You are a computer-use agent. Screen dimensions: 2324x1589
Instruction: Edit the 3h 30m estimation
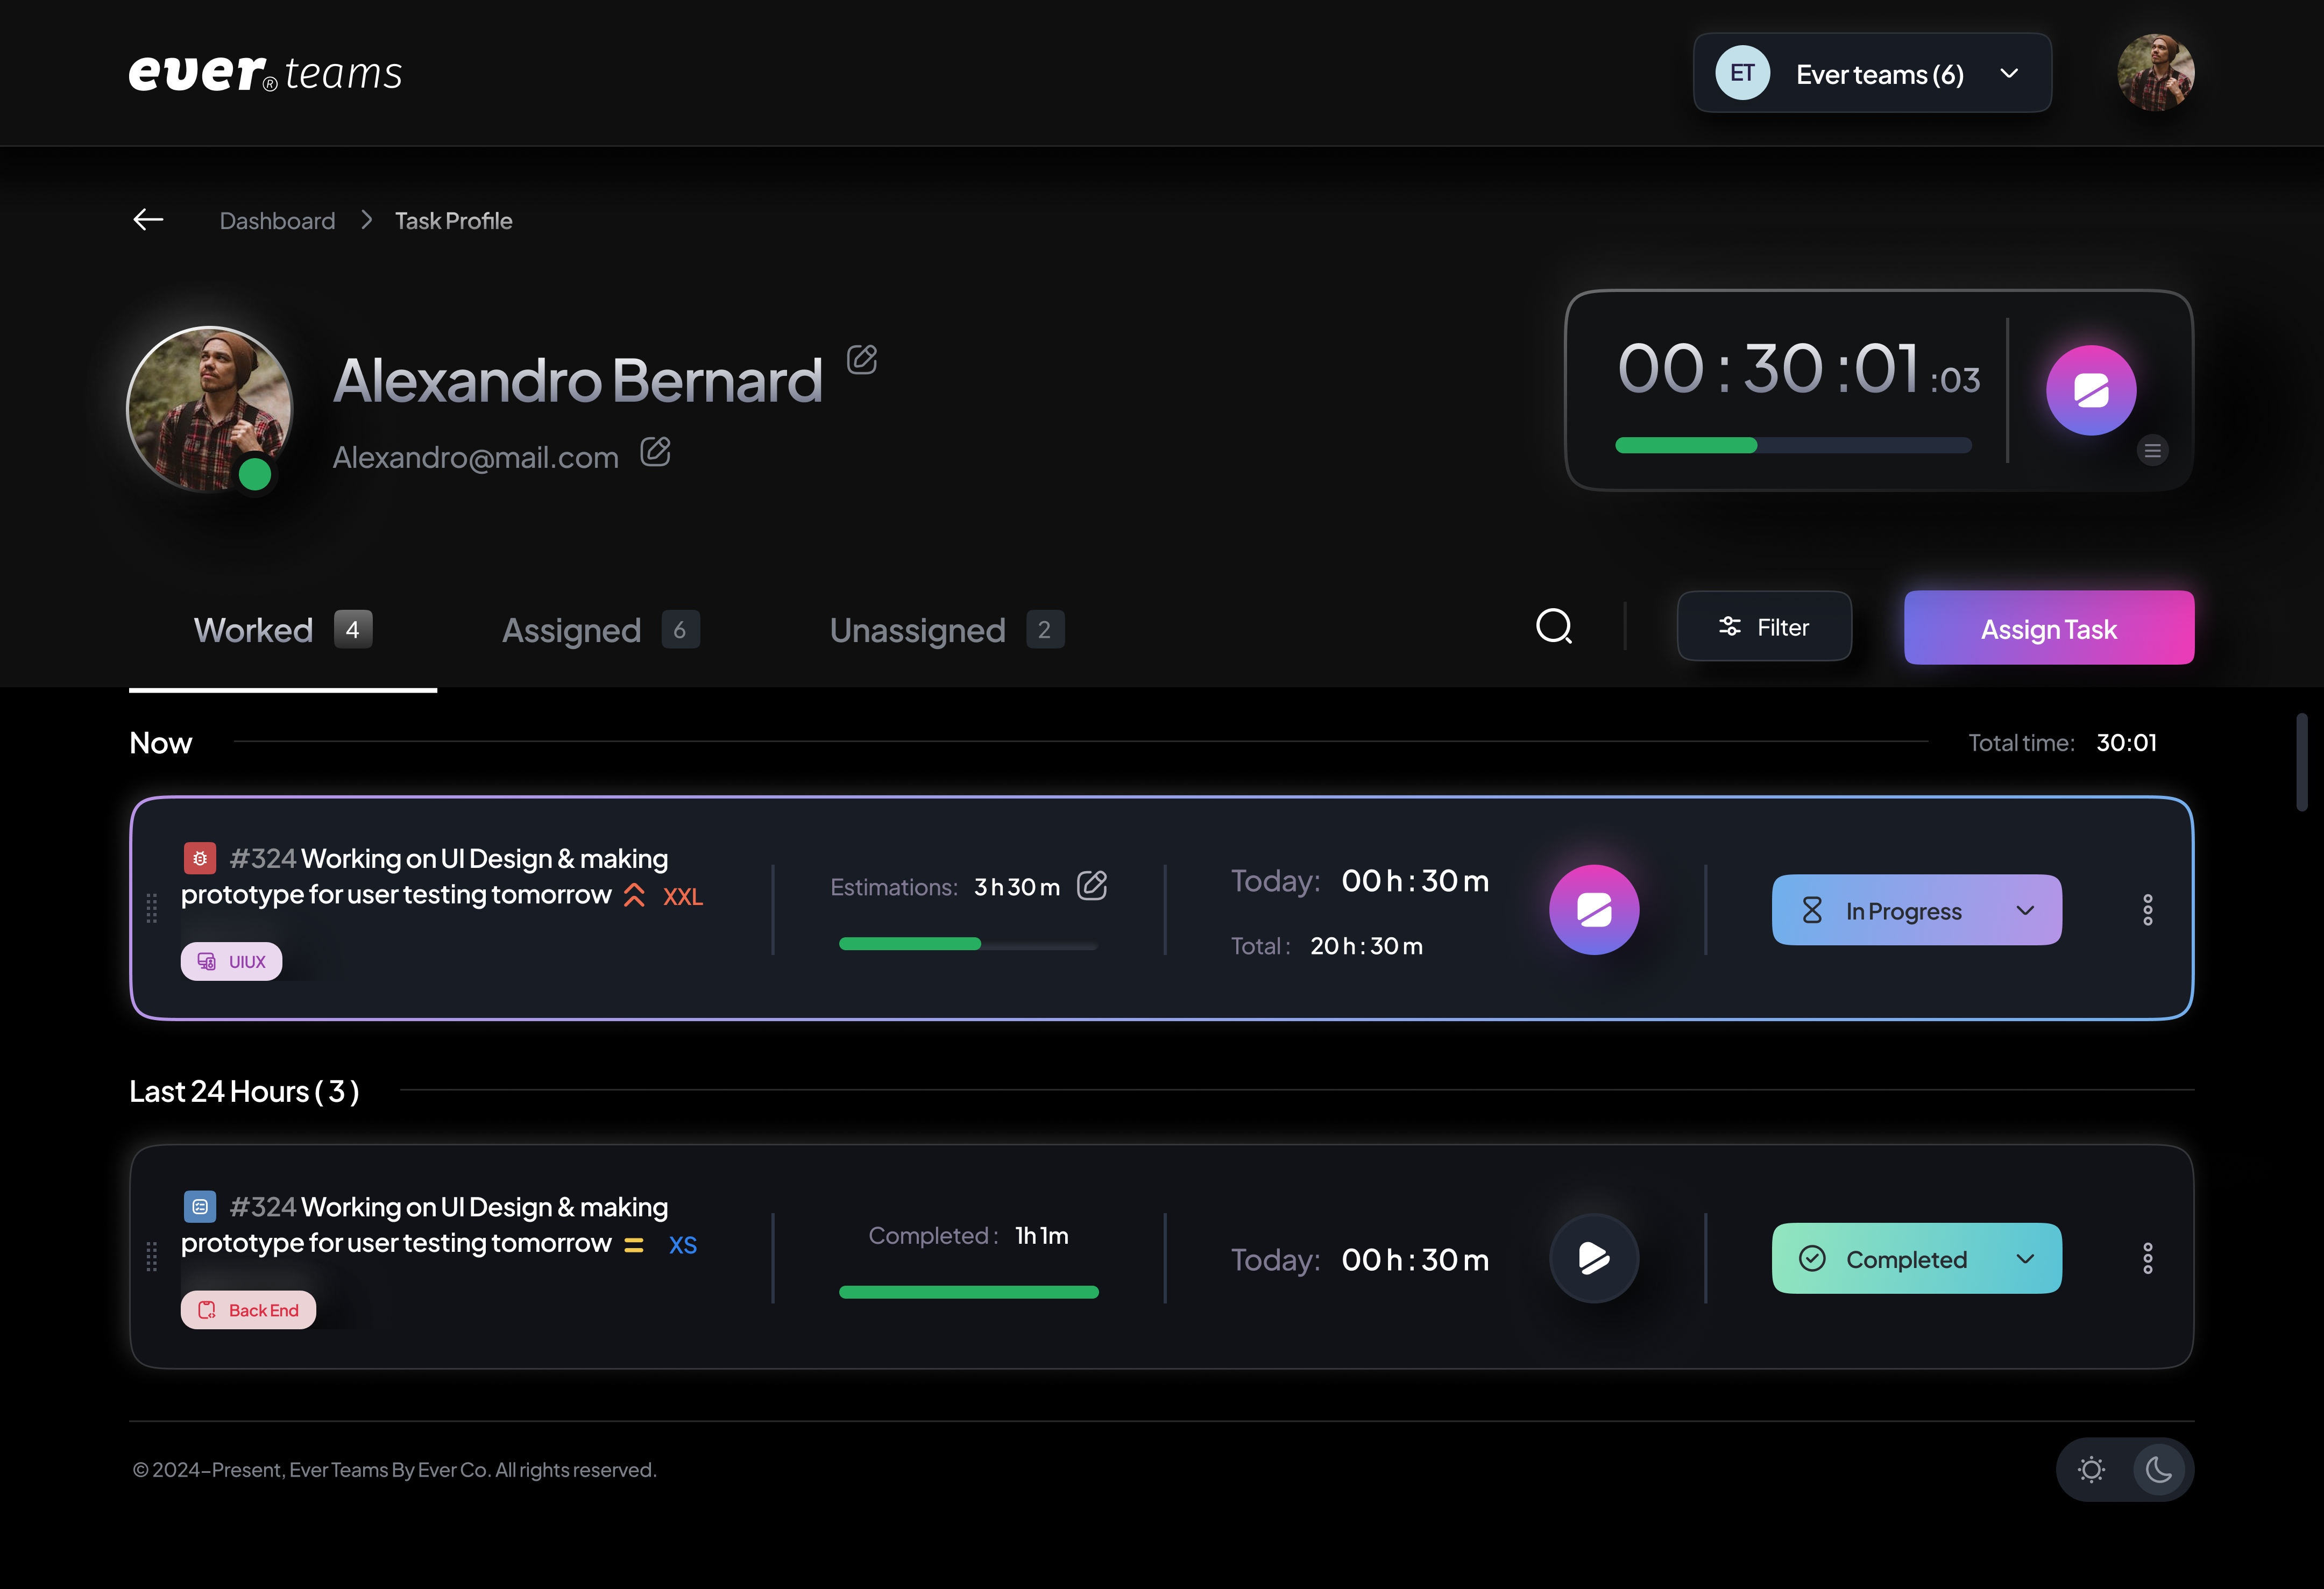[1091, 886]
